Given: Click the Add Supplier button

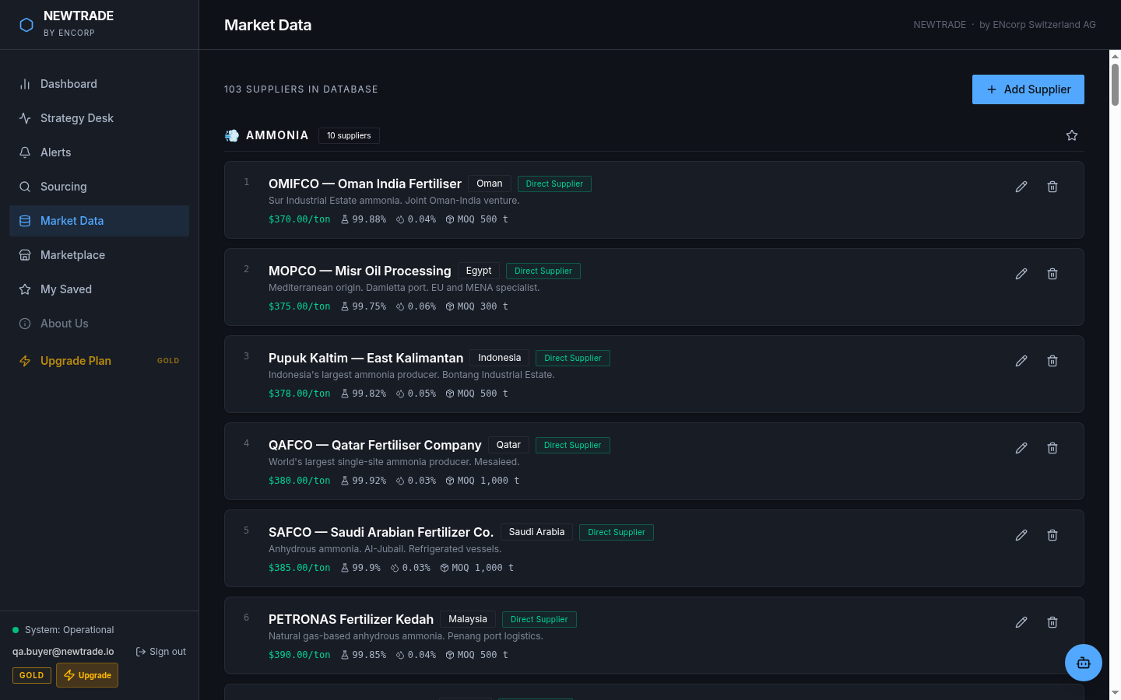Looking at the screenshot, I should [x=1028, y=89].
